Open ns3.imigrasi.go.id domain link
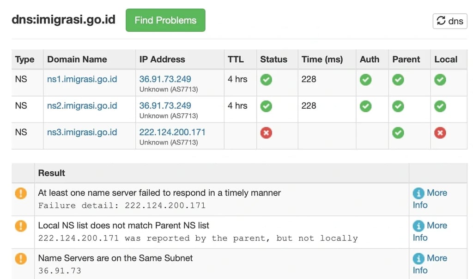This screenshot has height=279, width=473. [82, 133]
